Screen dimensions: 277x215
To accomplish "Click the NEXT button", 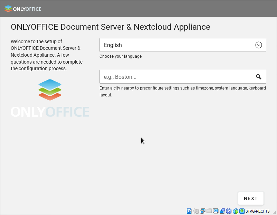I will (x=251, y=198).
